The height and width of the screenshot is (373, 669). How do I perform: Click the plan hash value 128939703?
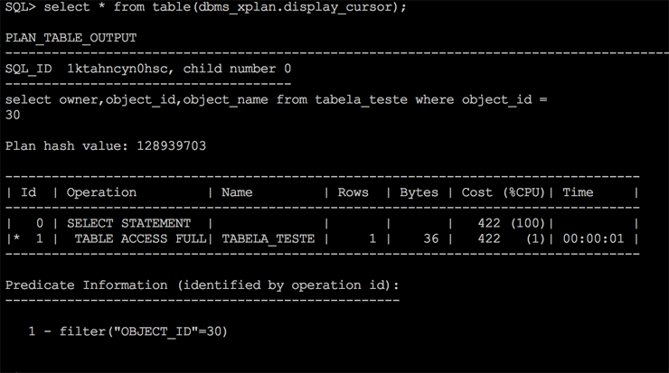(174, 145)
